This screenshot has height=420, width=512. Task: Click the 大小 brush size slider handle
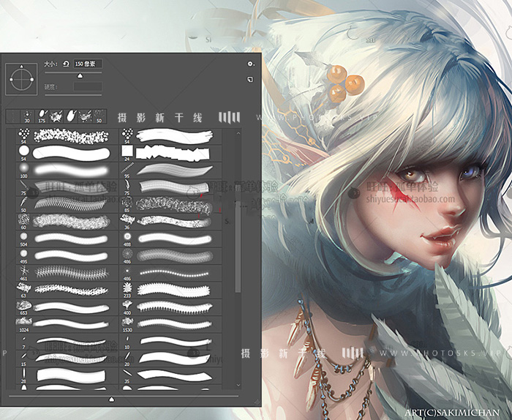[80, 76]
